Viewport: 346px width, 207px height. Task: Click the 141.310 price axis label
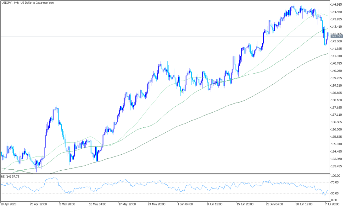click(x=337, y=56)
